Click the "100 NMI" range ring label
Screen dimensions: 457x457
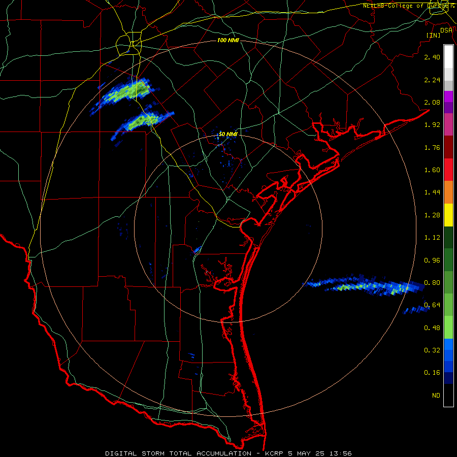tap(228, 40)
